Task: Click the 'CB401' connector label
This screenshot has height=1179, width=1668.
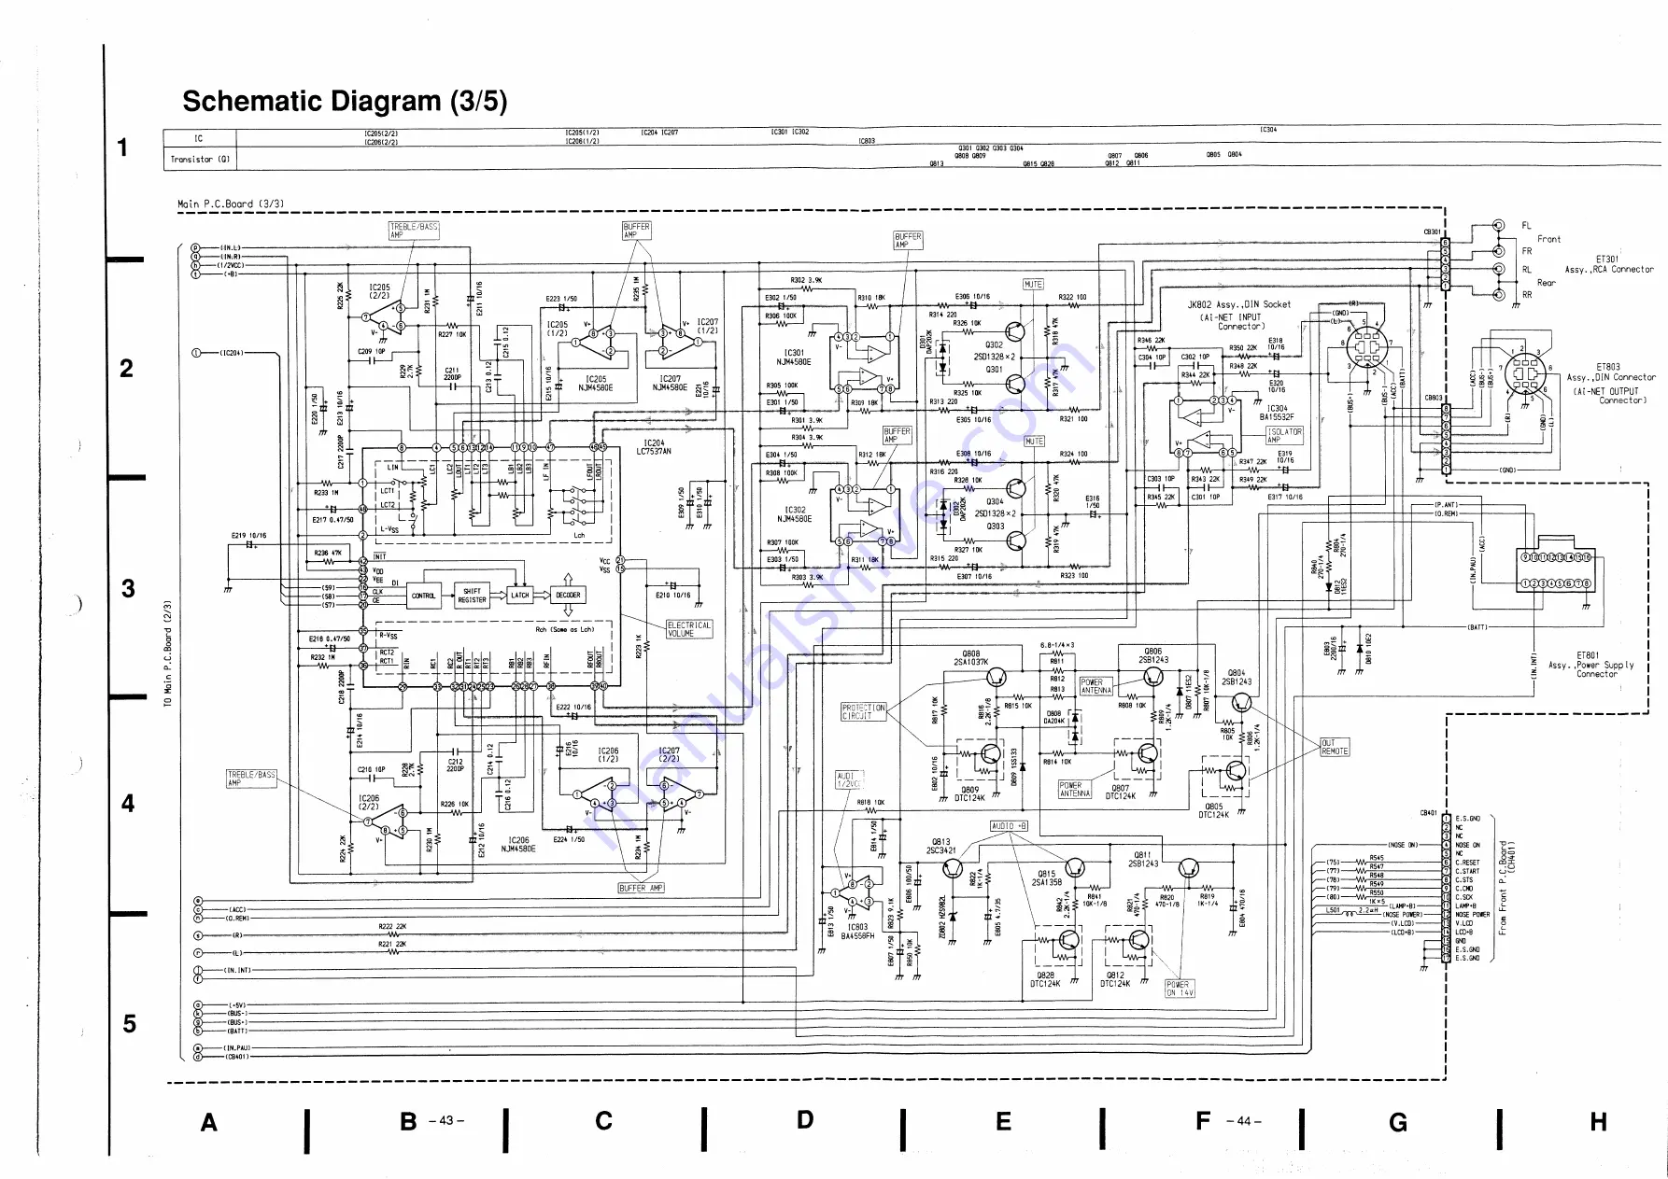Action: click(1429, 813)
